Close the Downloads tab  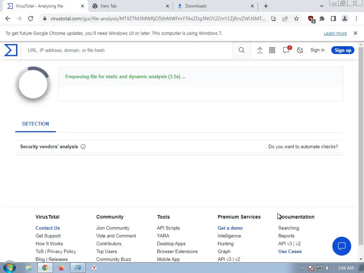click(252, 6)
